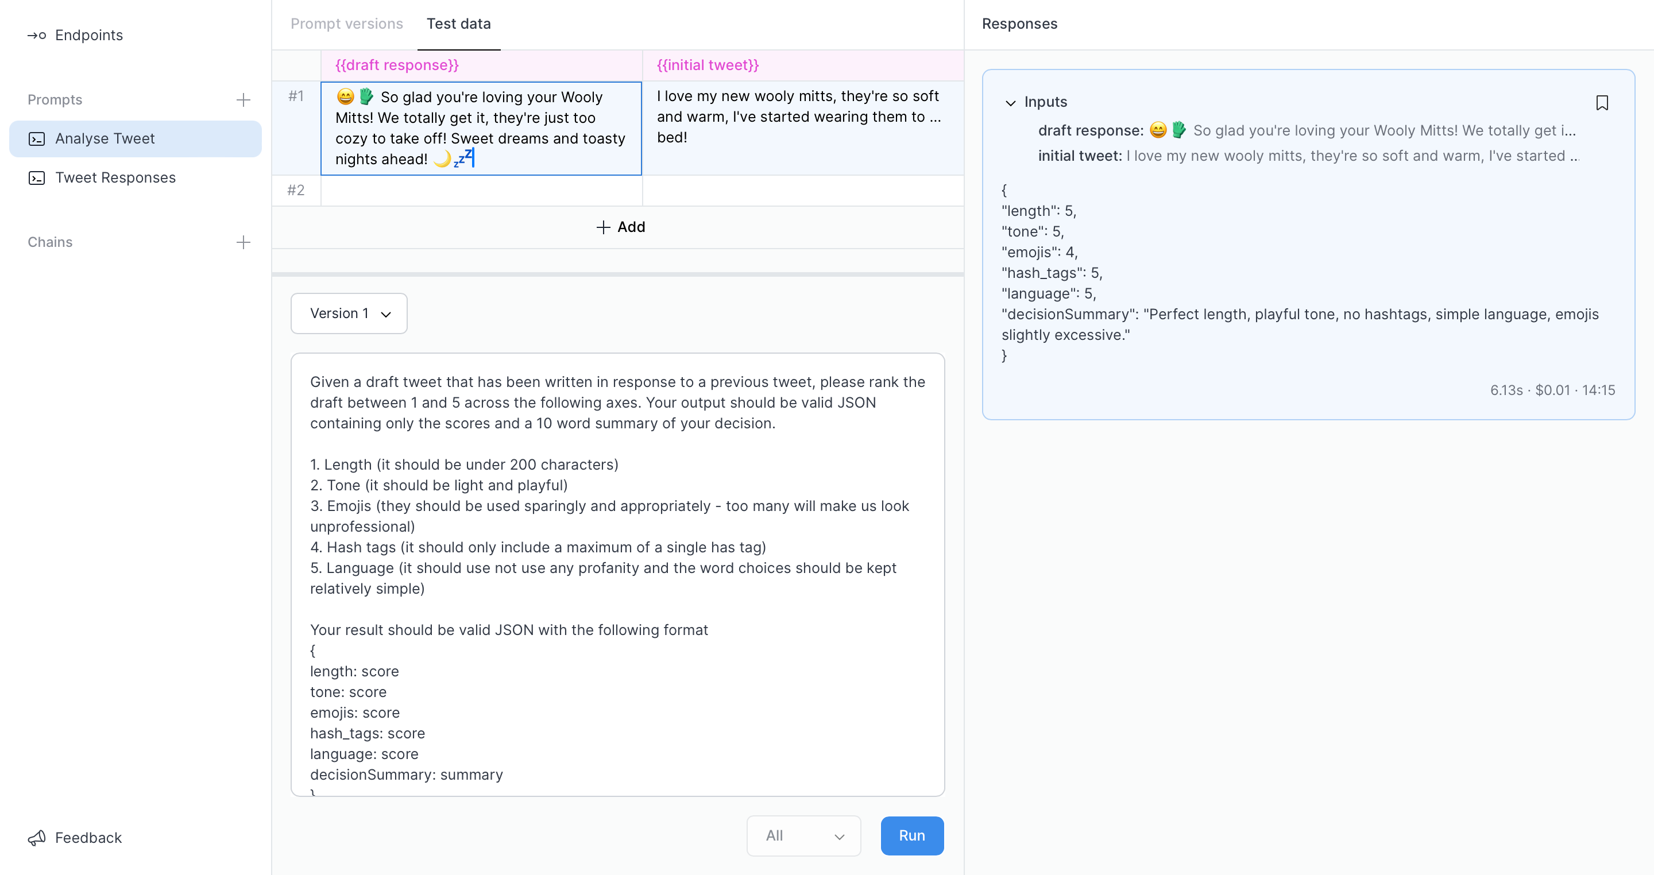Switch to the Prompt versions tab

(x=347, y=24)
